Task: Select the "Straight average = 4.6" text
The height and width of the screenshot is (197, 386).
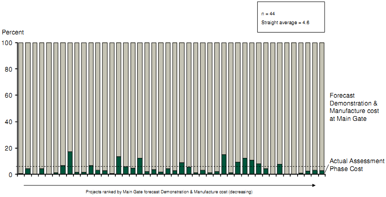Action: point(282,22)
